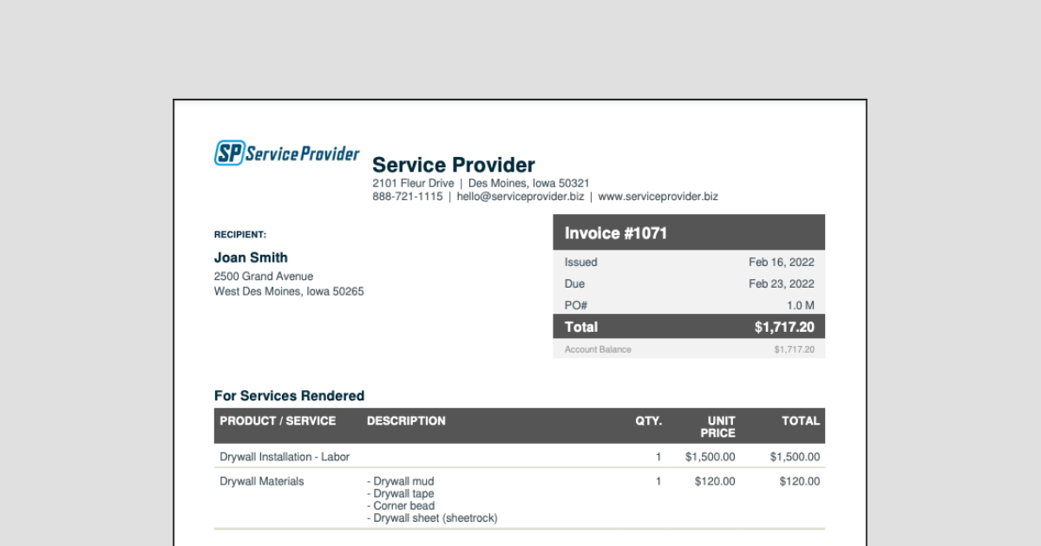Viewport: 1041px width, 546px height.
Task: Click the small Account Balance value $1,717.20
Action: click(x=795, y=349)
